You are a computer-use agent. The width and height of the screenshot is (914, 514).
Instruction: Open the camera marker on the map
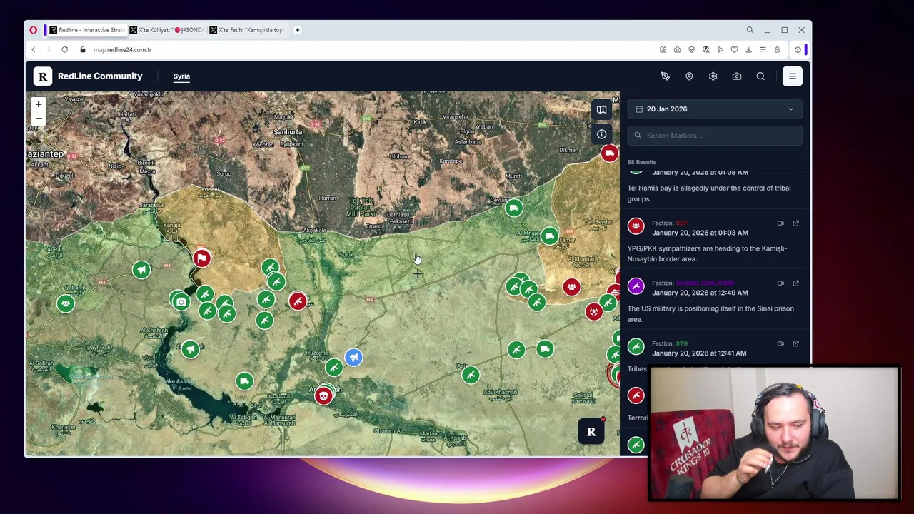[181, 301]
